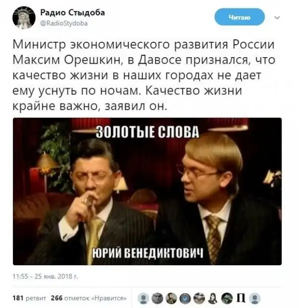298x308 pixels.
Task: Open the first default gray liker avatar
Action: [x=144, y=298]
